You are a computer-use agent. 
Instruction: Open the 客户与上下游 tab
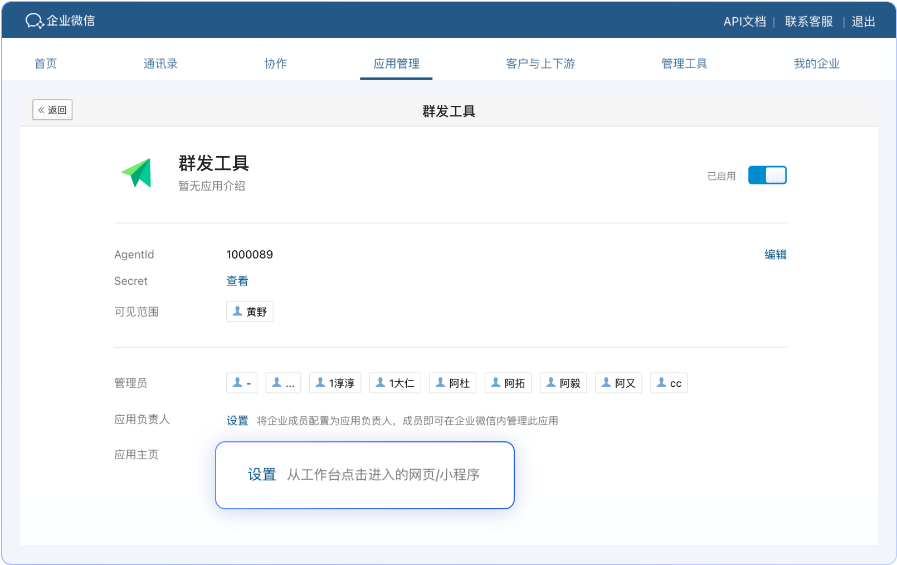(x=540, y=64)
